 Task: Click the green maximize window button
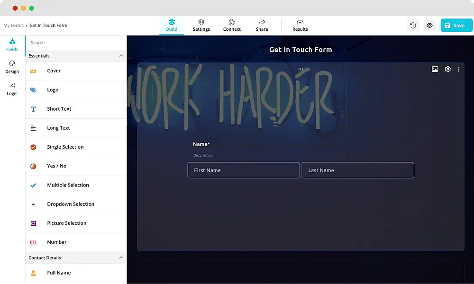point(31,8)
